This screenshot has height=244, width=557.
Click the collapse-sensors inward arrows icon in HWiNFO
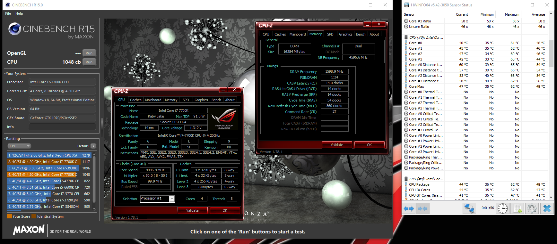coord(422,208)
